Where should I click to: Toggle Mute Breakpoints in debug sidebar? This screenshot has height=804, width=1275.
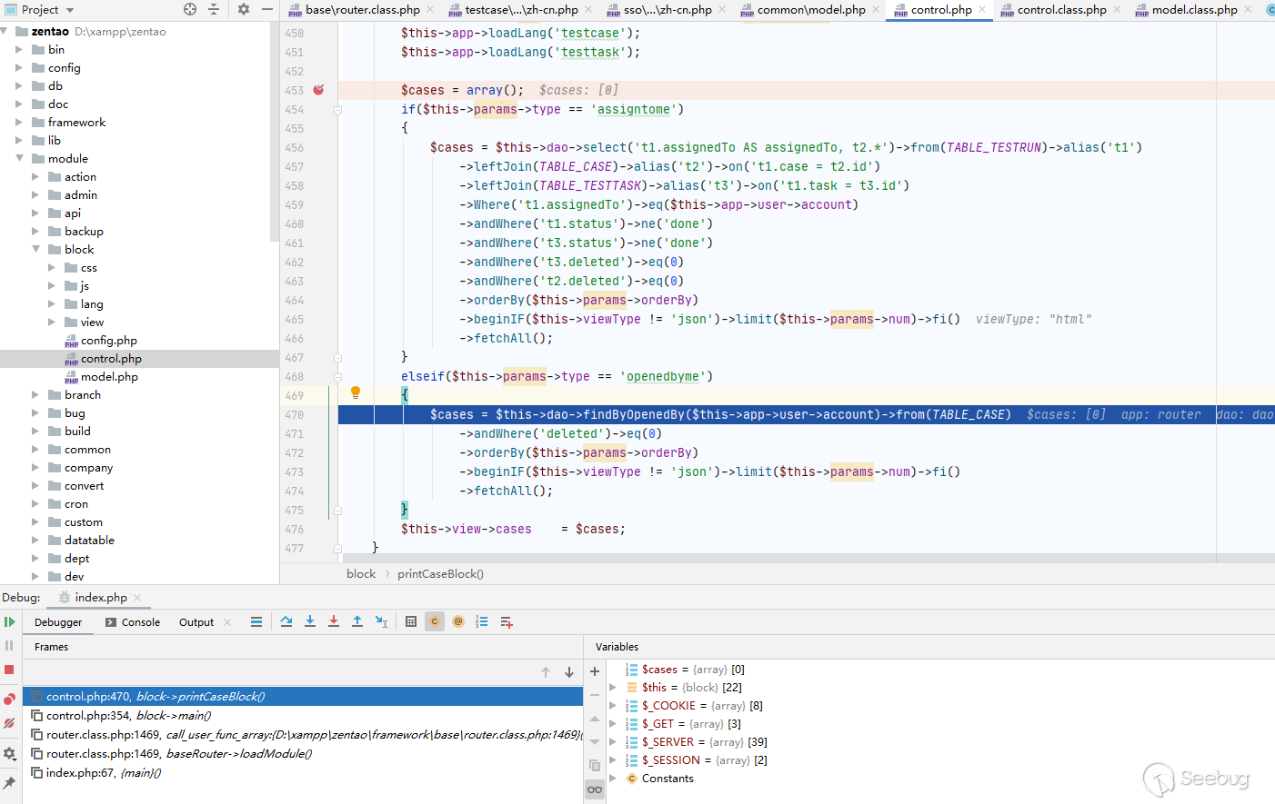point(9,724)
